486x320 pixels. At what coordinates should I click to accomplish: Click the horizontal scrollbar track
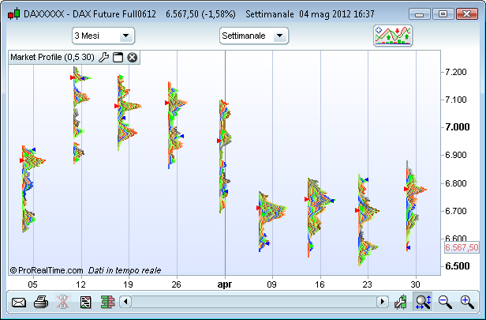(x=254, y=302)
